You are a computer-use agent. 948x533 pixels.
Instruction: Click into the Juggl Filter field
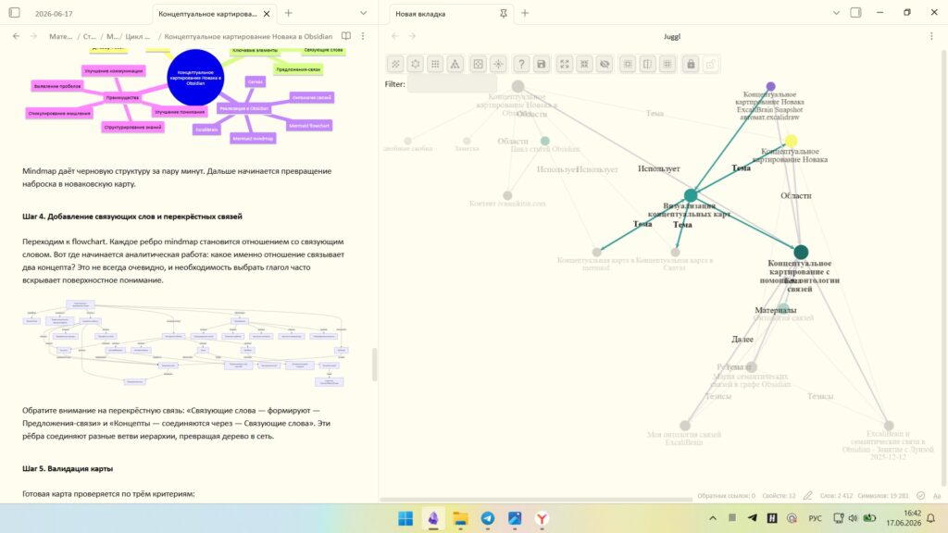click(x=452, y=84)
